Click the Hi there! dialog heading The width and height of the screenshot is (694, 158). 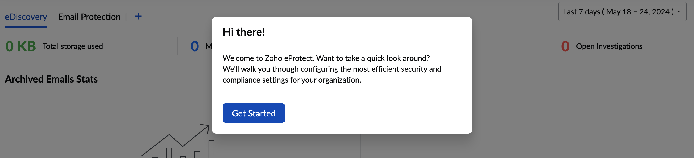point(244,32)
